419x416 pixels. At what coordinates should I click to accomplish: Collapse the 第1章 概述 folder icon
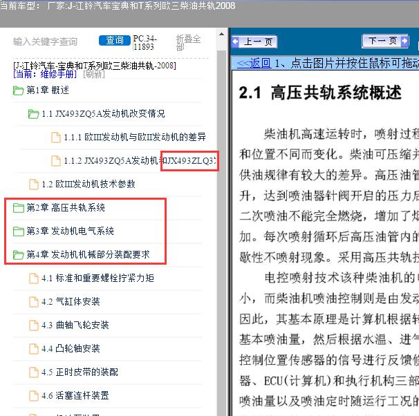tap(18, 91)
